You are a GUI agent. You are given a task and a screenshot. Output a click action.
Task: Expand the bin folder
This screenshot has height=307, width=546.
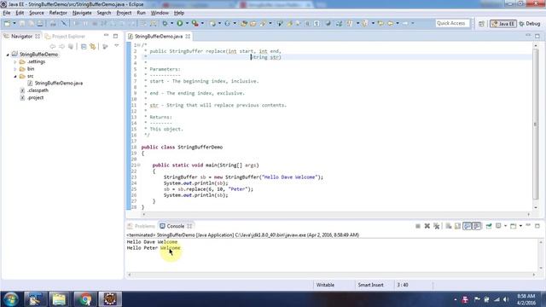pyautogui.click(x=15, y=69)
